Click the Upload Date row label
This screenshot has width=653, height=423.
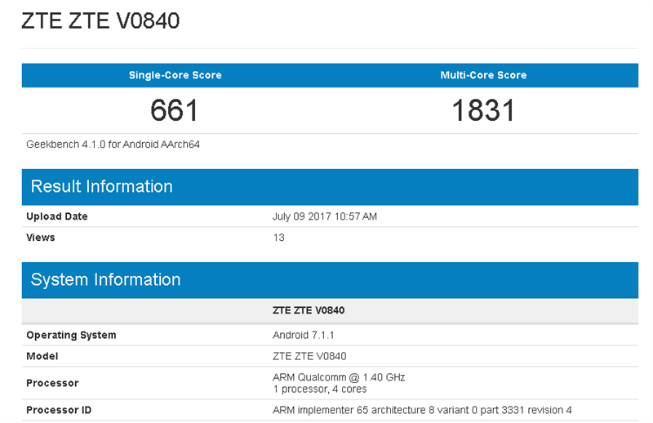point(57,216)
